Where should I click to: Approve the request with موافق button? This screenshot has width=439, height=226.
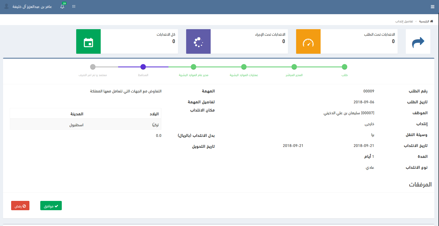coord(51,206)
